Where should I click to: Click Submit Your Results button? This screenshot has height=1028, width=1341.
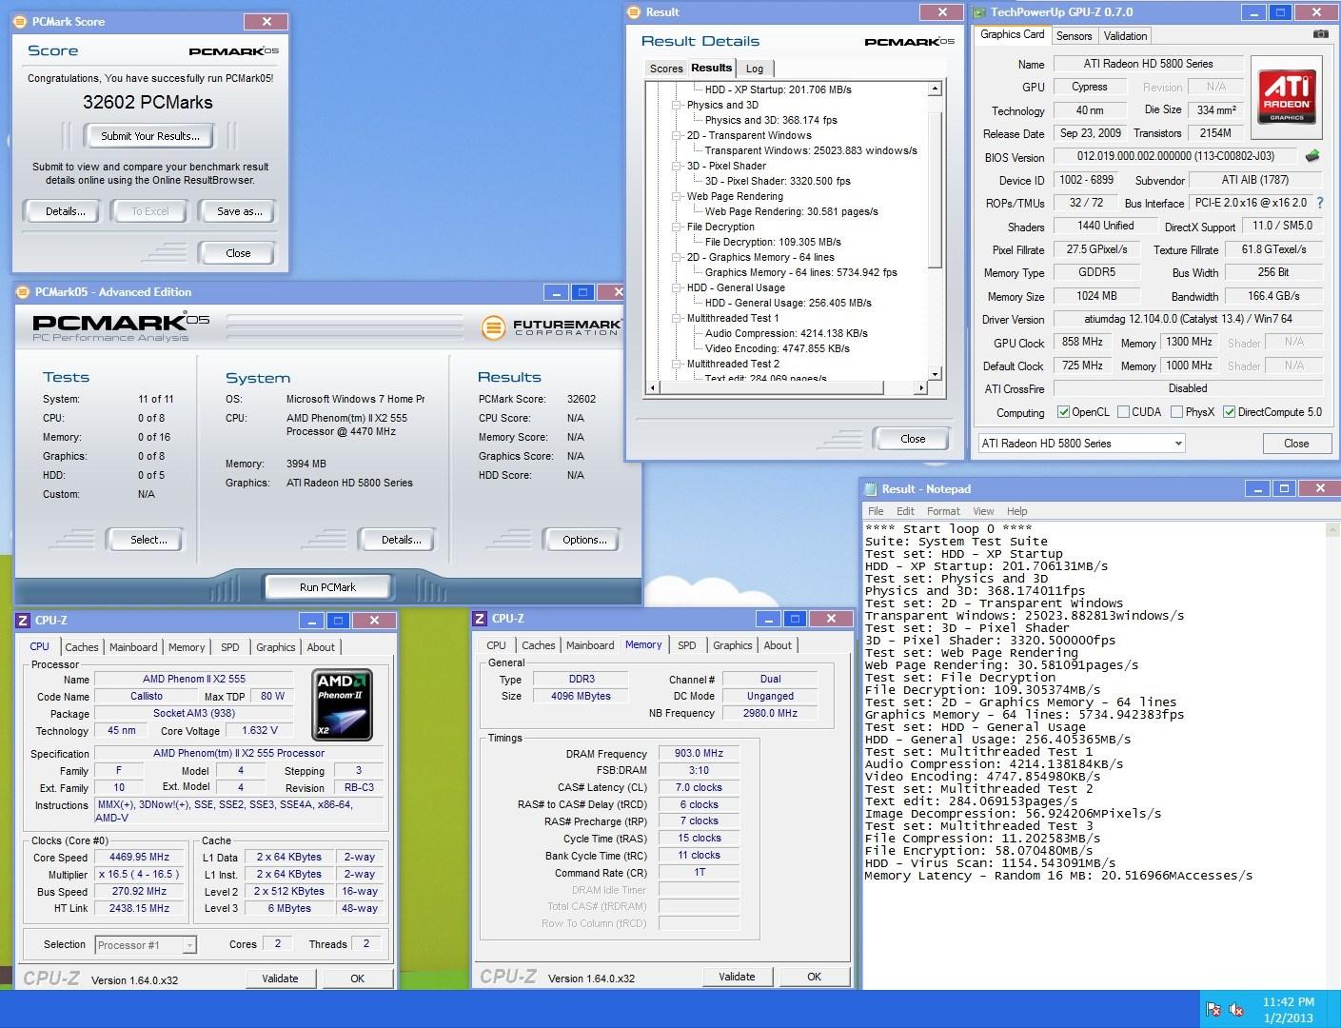pyautogui.click(x=150, y=136)
